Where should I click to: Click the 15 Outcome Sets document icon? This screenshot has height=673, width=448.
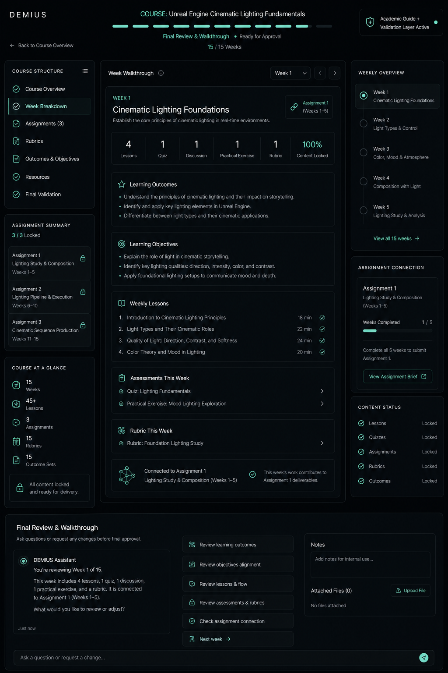pos(16,460)
